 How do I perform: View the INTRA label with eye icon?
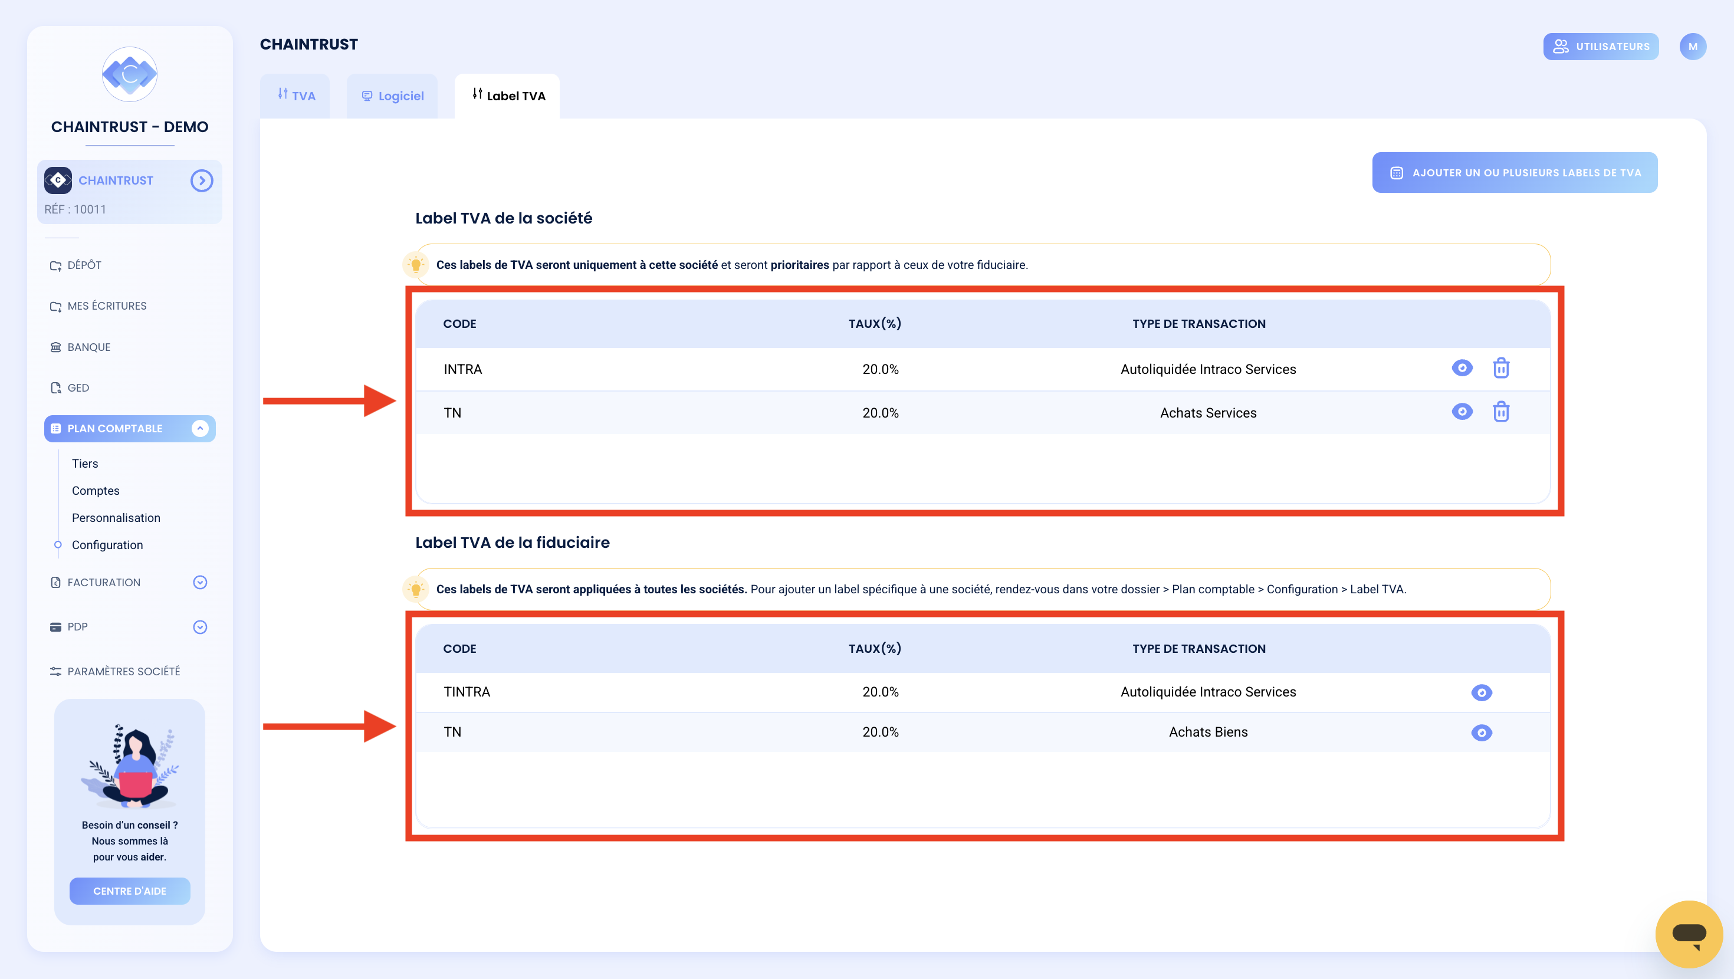point(1462,367)
